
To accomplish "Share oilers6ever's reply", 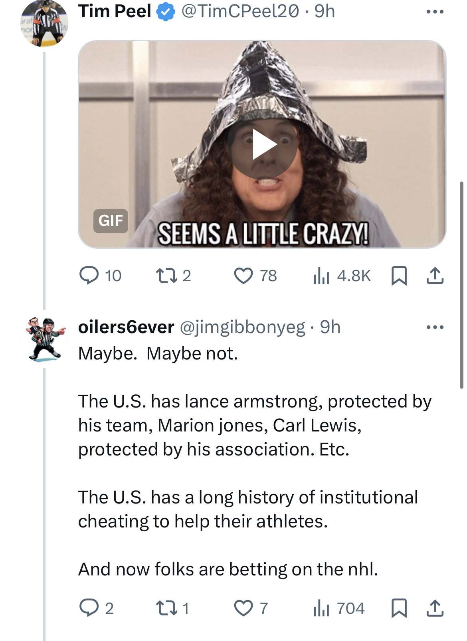I will 435,608.
